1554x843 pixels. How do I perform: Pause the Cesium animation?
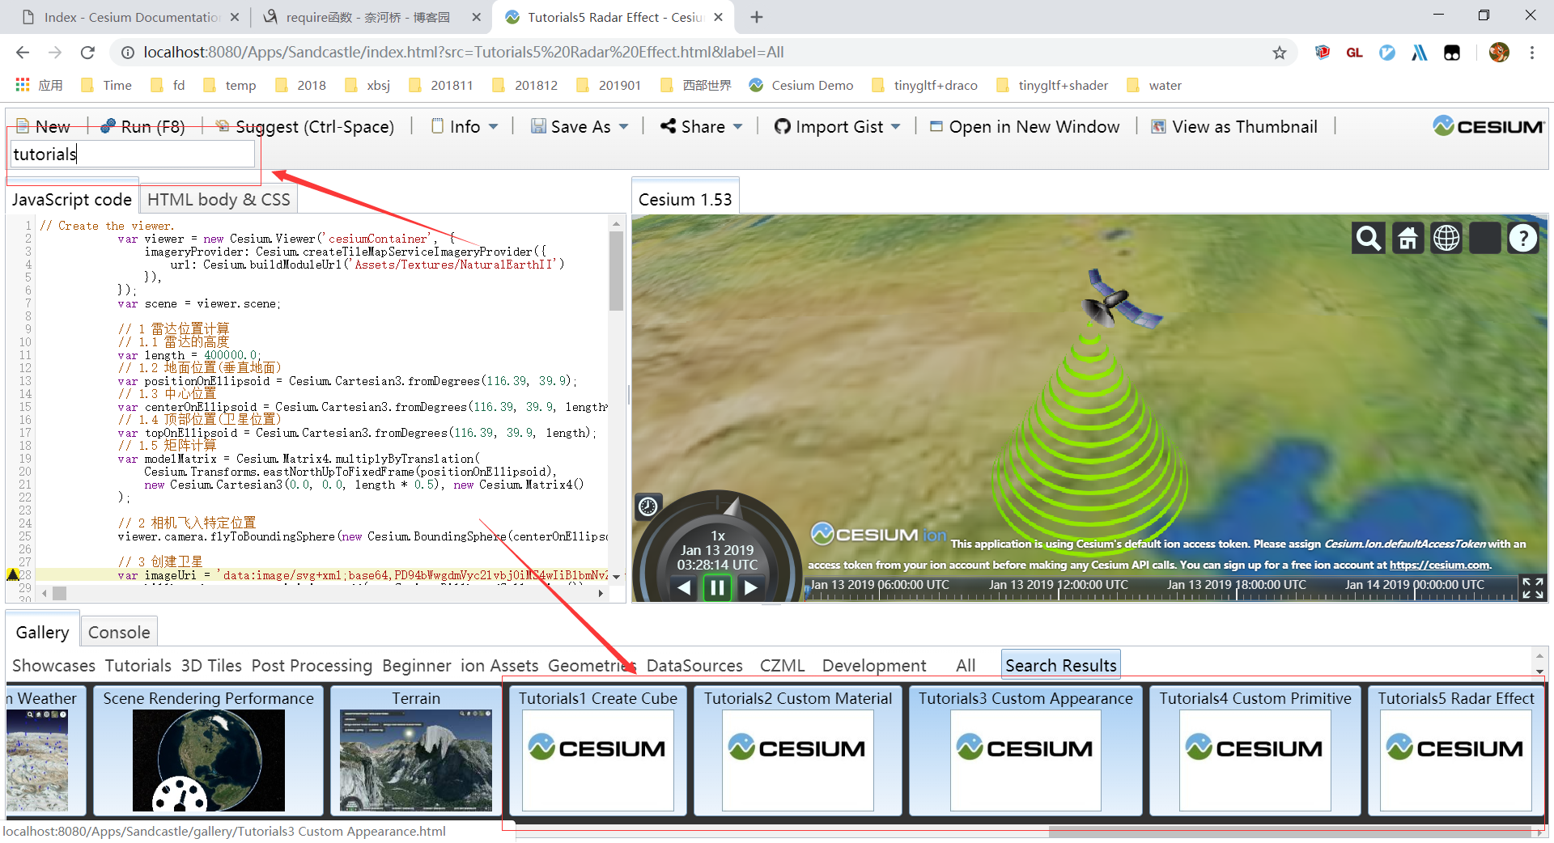point(717,587)
